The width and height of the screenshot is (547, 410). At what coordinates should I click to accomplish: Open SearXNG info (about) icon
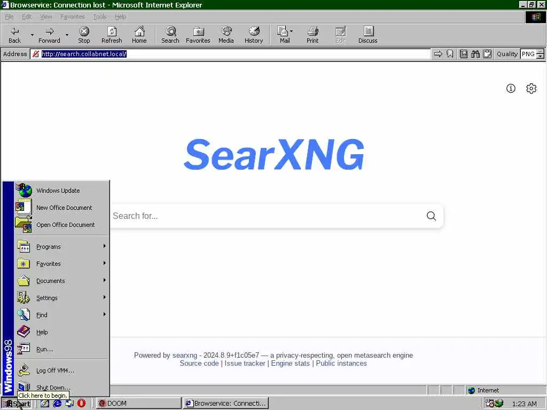pyautogui.click(x=511, y=88)
